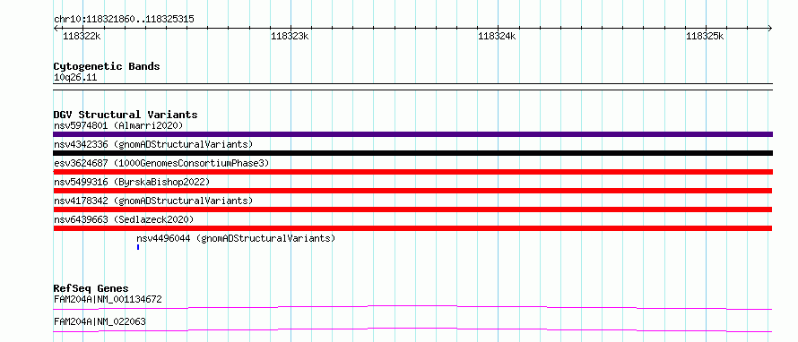Open the nsv4342336 (gnomADStructuralVariants) label
The width and height of the screenshot is (798, 342).
click(x=153, y=144)
